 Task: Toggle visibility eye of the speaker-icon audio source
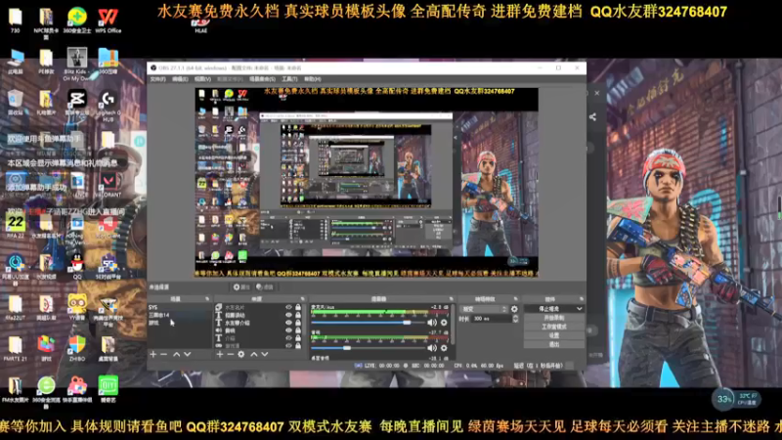288,330
